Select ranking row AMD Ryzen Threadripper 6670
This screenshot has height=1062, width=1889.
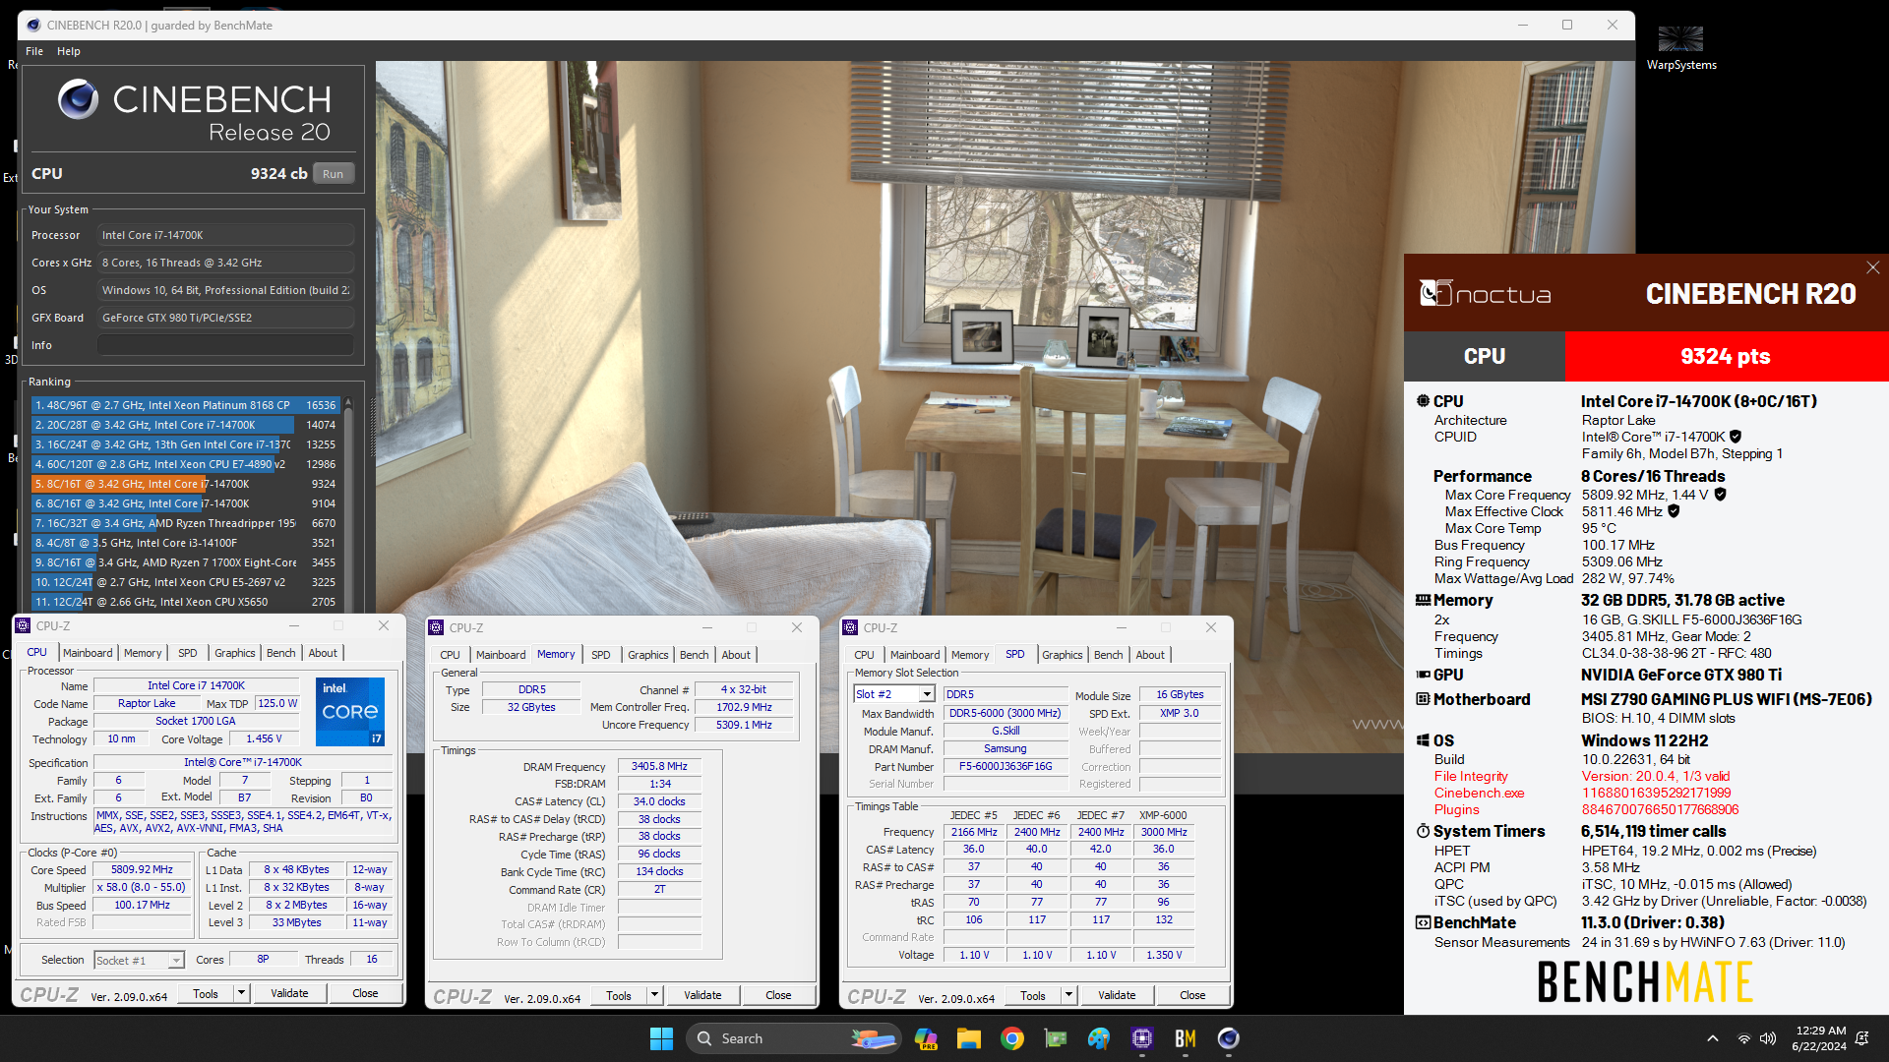pyautogui.click(x=185, y=523)
